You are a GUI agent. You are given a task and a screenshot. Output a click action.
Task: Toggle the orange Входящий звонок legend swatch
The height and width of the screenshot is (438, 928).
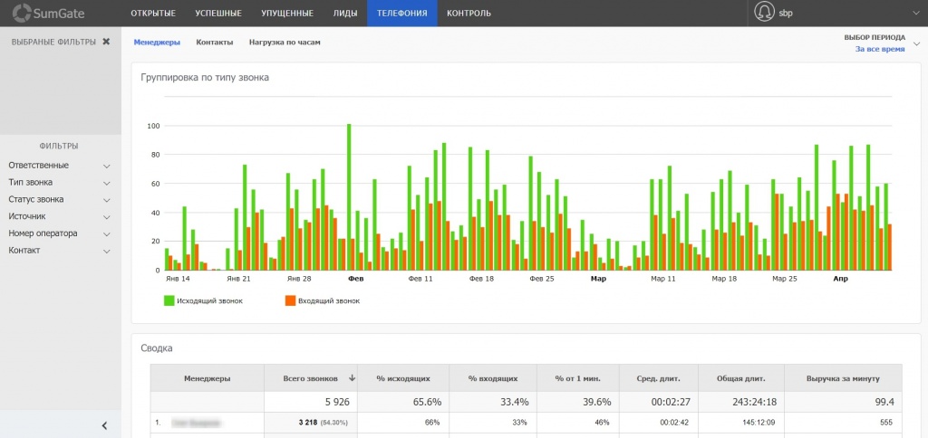click(290, 300)
